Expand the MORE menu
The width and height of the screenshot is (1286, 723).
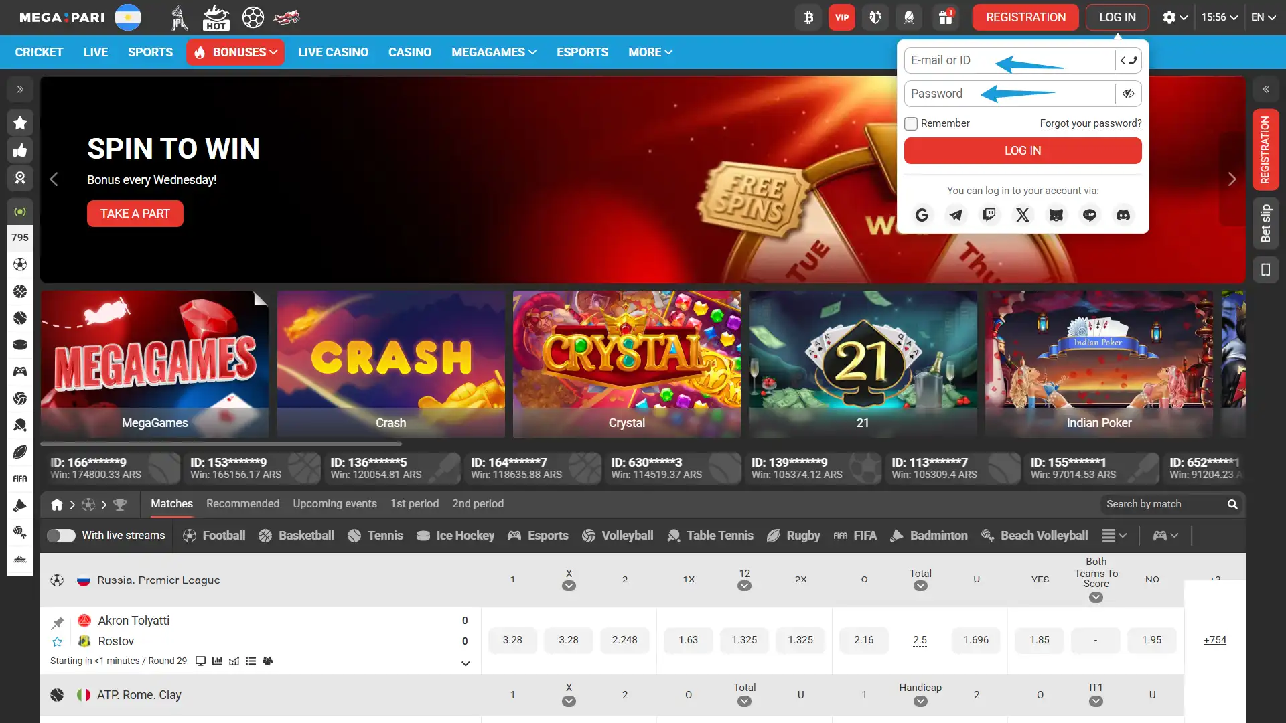click(x=650, y=52)
